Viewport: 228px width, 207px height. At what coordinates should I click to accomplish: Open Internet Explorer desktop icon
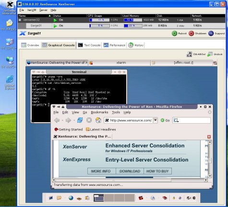pyautogui.click(x=10, y=82)
